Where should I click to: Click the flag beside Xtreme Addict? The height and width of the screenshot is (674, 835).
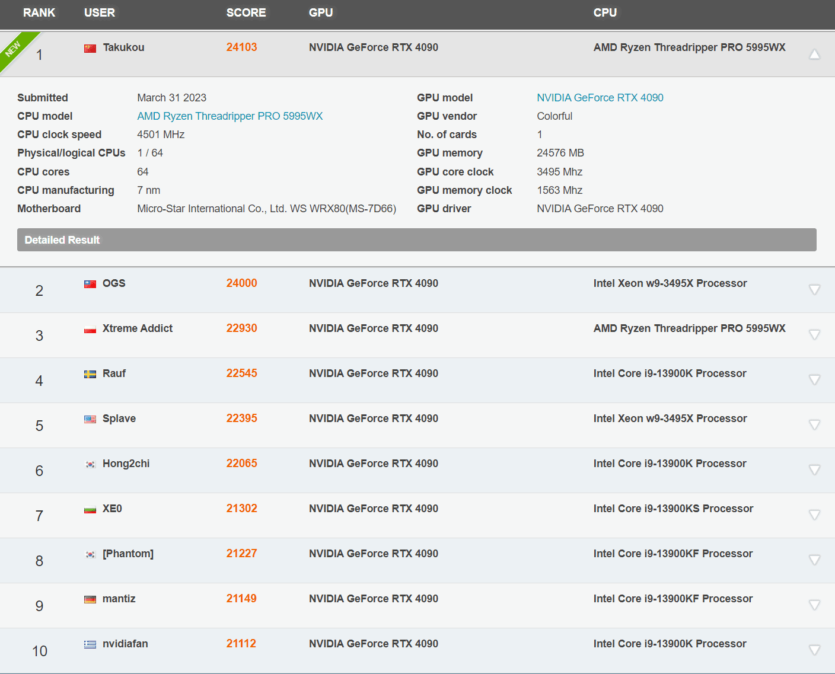(x=90, y=329)
